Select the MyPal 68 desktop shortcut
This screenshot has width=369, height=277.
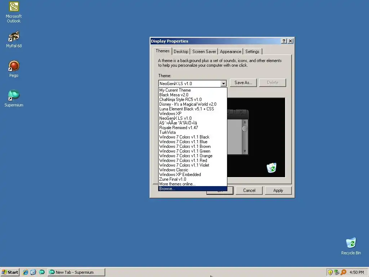[x=14, y=40]
